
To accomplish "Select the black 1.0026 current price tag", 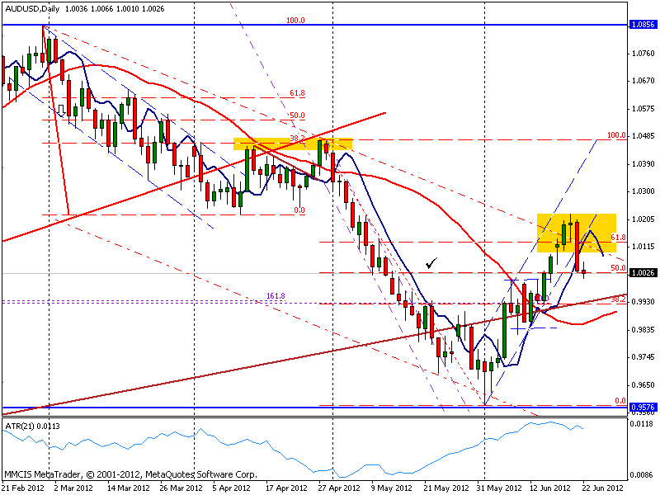I will [x=643, y=273].
